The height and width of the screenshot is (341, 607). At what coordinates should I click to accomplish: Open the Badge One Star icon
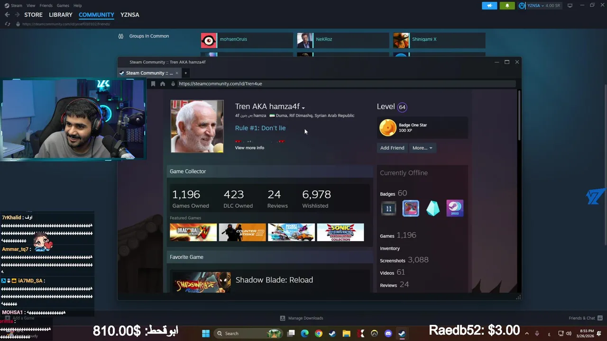point(387,128)
